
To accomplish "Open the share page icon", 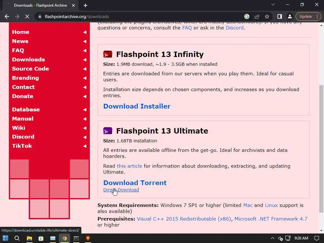I will (257, 16).
